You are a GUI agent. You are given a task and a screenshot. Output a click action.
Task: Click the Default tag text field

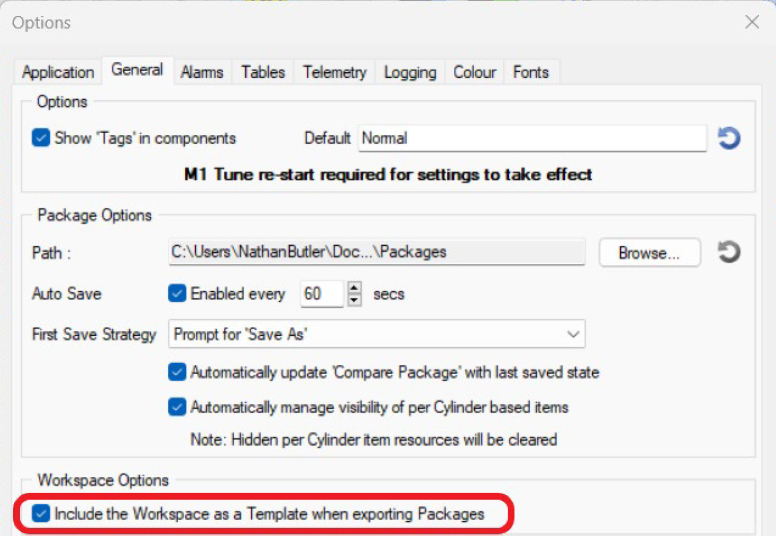coord(532,138)
